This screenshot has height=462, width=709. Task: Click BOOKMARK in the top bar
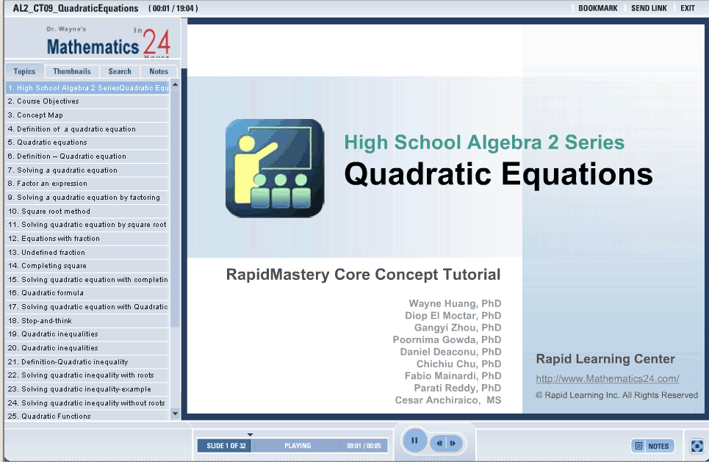click(597, 8)
